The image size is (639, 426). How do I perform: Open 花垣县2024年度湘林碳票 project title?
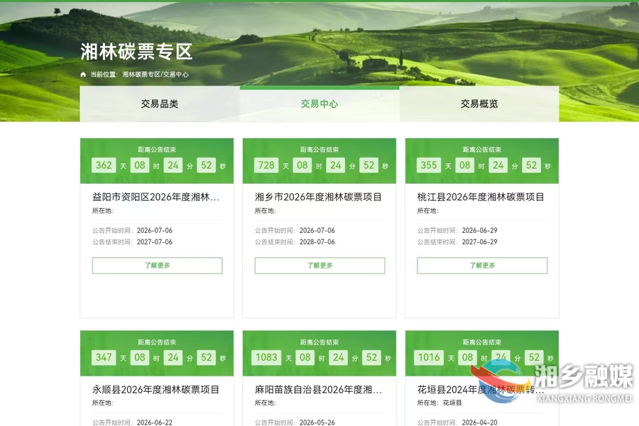coord(481,390)
